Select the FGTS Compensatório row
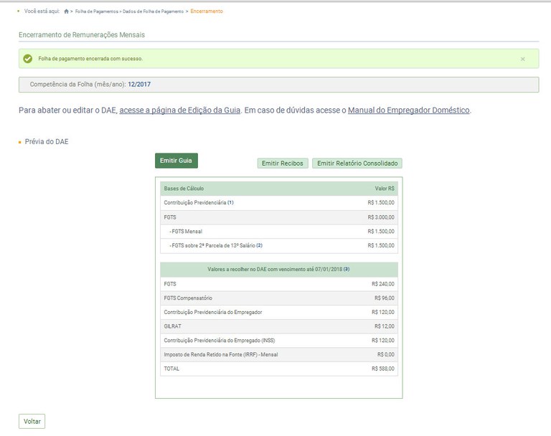 tap(278, 298)
